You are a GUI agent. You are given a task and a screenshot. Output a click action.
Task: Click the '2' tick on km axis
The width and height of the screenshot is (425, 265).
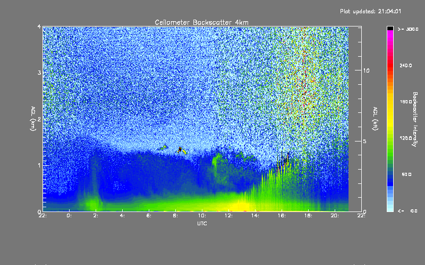click(39, 119)
